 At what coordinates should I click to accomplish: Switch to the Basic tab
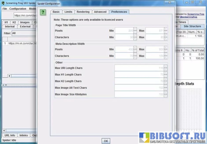click(56, 12)
